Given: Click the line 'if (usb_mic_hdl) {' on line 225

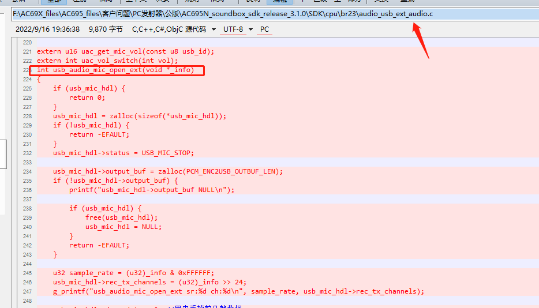Looking at the screenshot, I should tap(89, 88).
